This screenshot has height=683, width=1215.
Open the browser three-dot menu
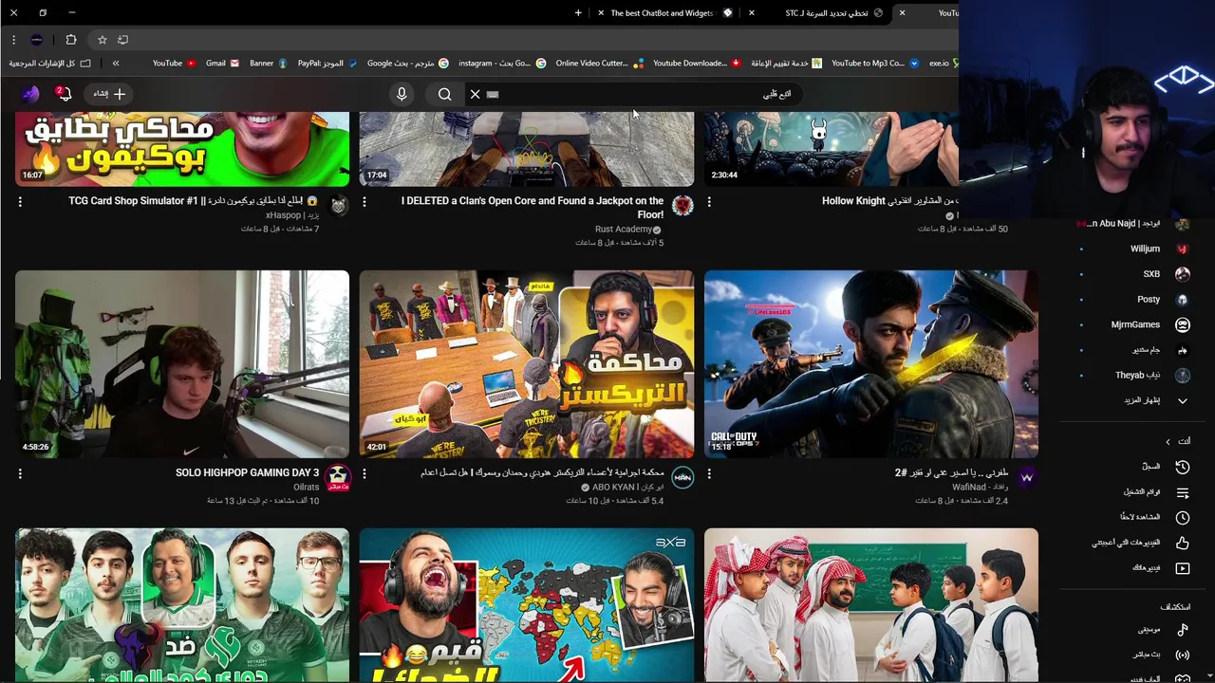(x=13, y=40)
